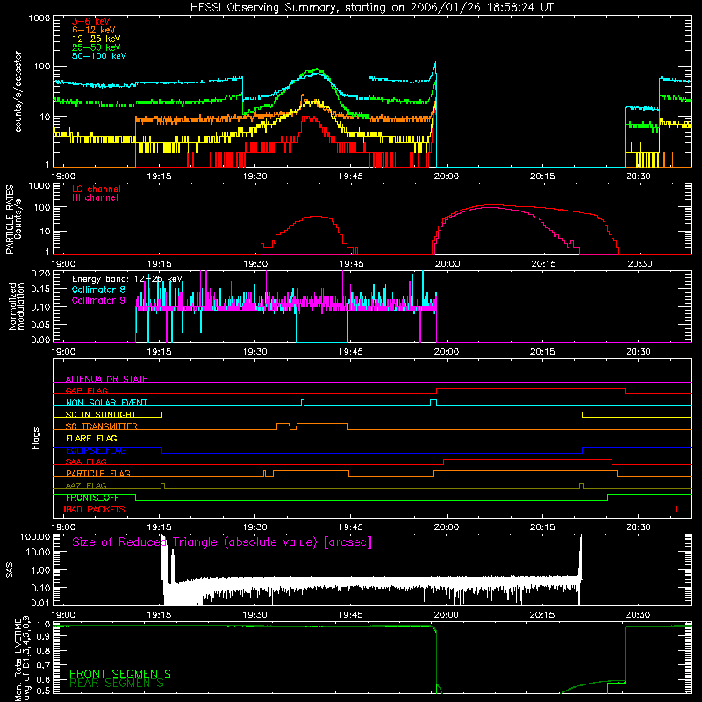The image size is (702, 702).
Task: Click the SAS axis label
Action: [x=10, y=570]
